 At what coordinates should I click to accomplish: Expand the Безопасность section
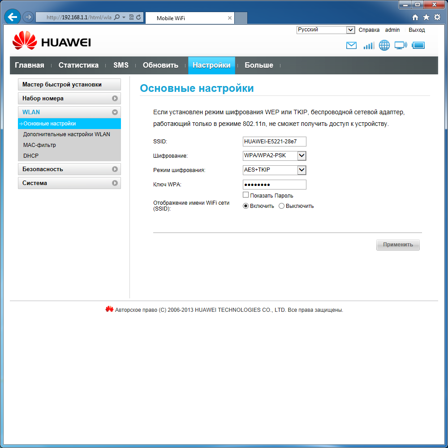click(x=69, y=169)
